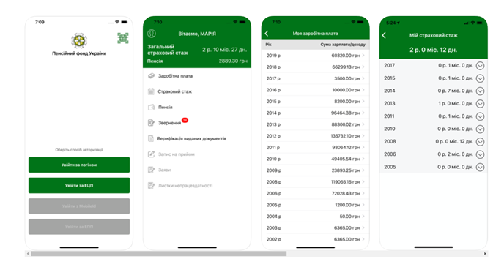Expand the 2008 insurance record row

click(x=480, y=141)
